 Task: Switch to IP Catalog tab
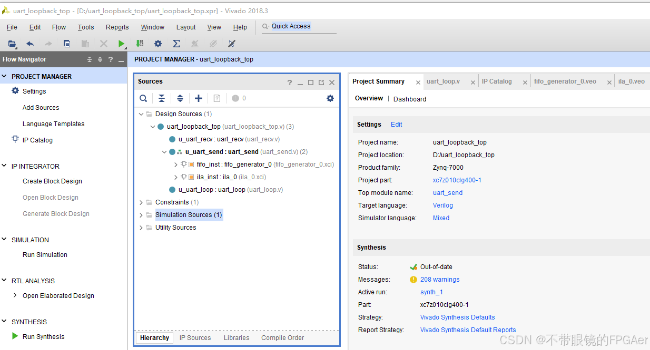click(497, 81)
